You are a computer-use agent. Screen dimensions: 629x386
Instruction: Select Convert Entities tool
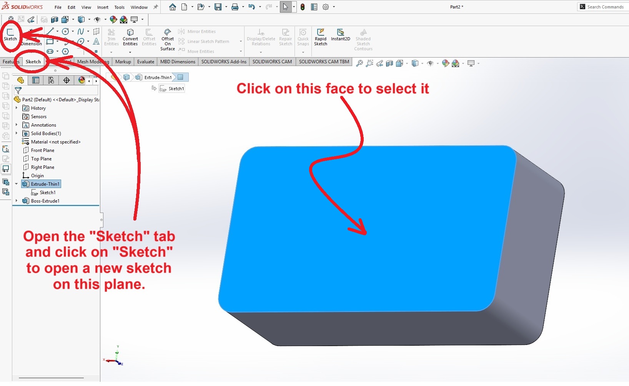pos(130,37)
